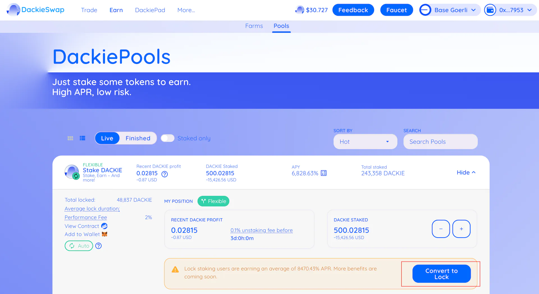Open the View Contract link
The height and width of the screenshot is (294, 539).
point(82,226)
